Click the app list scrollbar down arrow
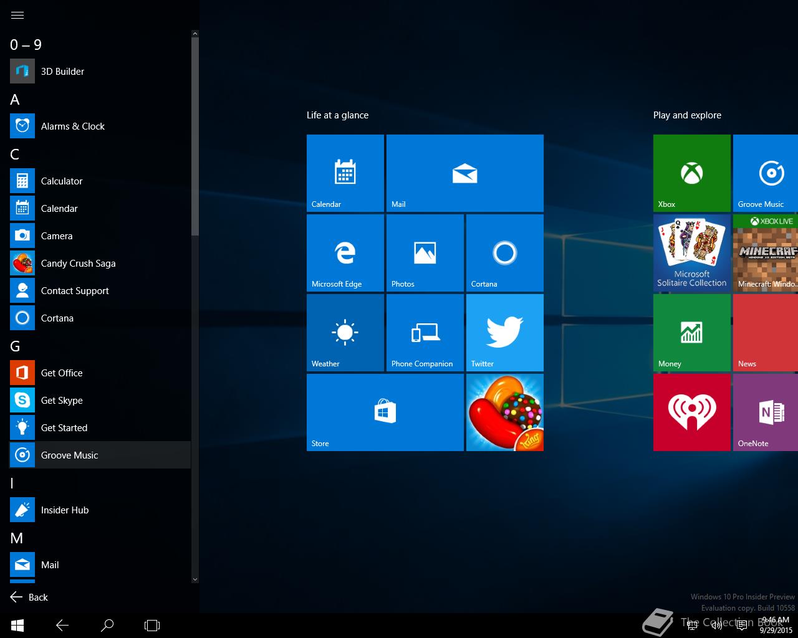The image size is (798, 638). coord(195,579)
